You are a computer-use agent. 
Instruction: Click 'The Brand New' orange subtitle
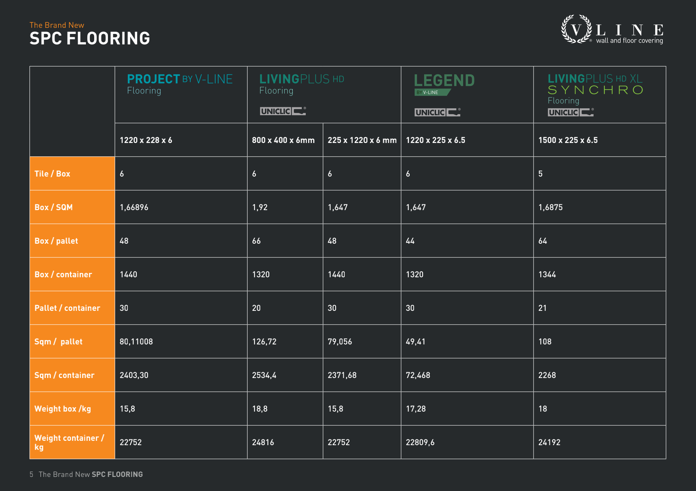(x=57, y=25)
